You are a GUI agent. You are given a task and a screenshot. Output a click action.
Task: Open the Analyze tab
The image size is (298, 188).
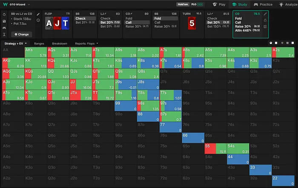click(x=288, y=4)
